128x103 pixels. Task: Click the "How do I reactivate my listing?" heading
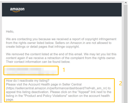point(28,81)
